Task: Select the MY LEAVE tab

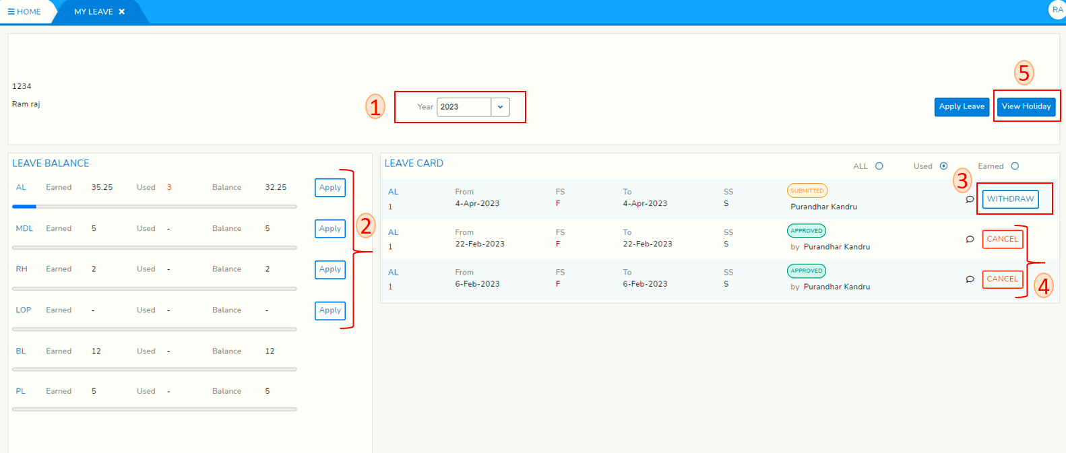Action: tap(93, 12)
